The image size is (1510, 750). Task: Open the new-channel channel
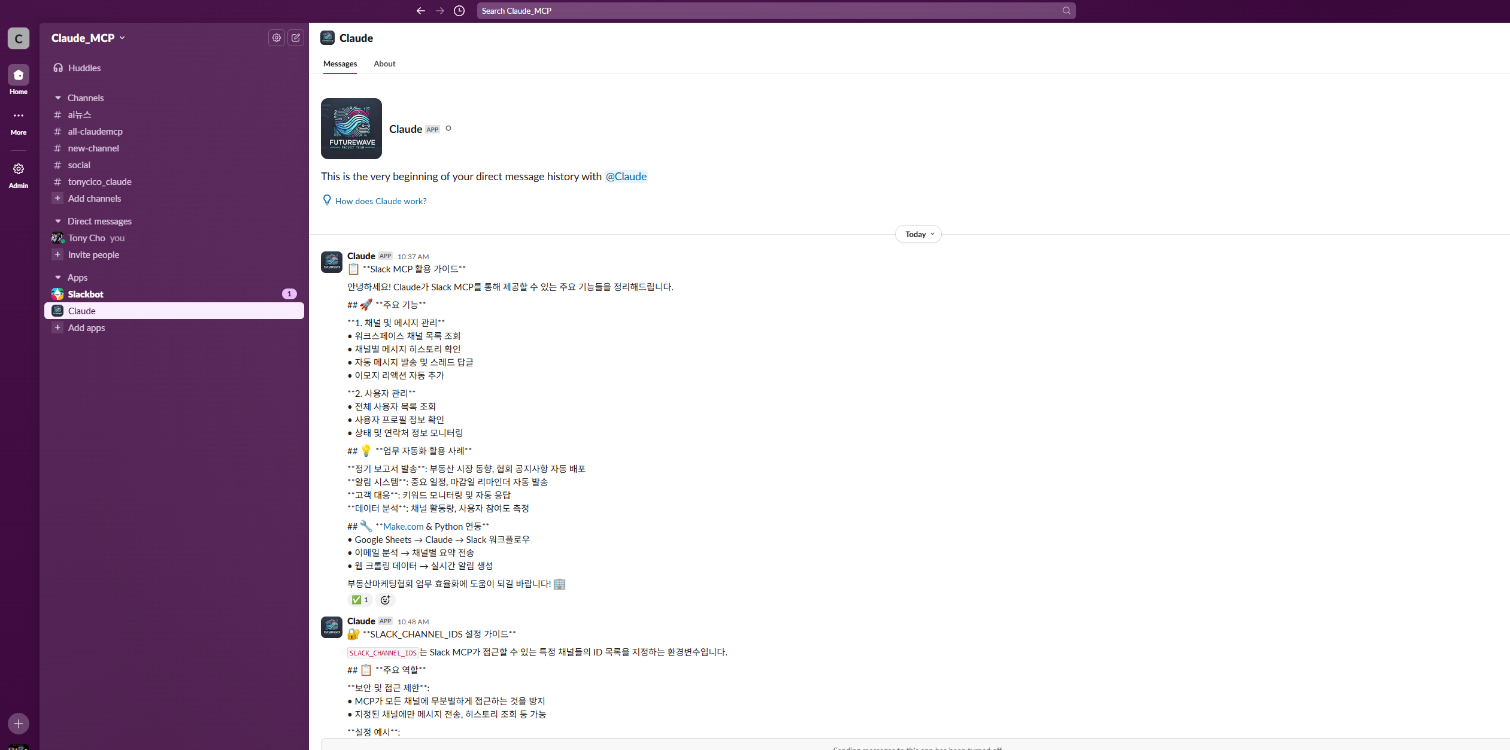(174, 148)
